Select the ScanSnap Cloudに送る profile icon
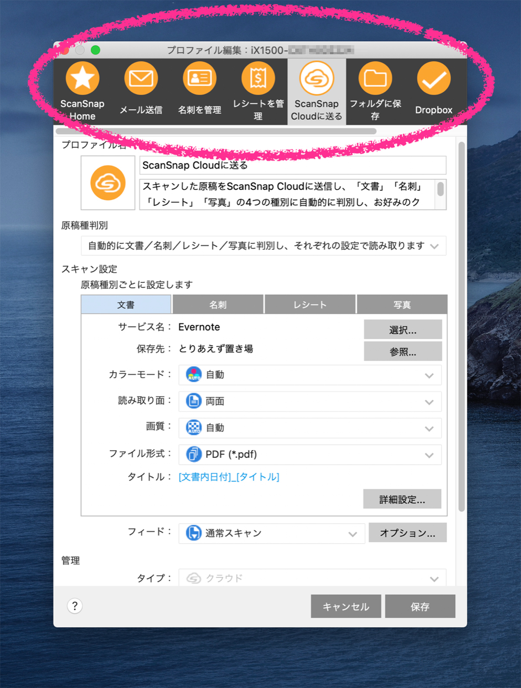 coord(317,79)
